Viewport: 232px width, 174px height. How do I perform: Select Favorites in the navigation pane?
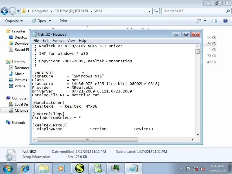pyautogui.click(x=16, y=31)
